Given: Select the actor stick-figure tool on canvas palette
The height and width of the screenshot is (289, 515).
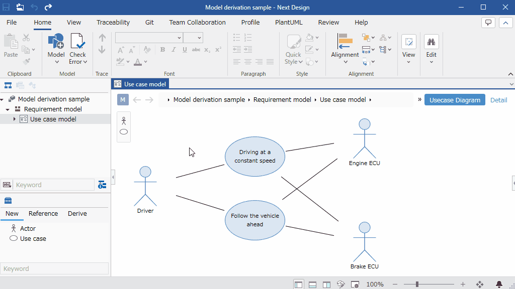Looking at the screenshot, I should point(124,121).
